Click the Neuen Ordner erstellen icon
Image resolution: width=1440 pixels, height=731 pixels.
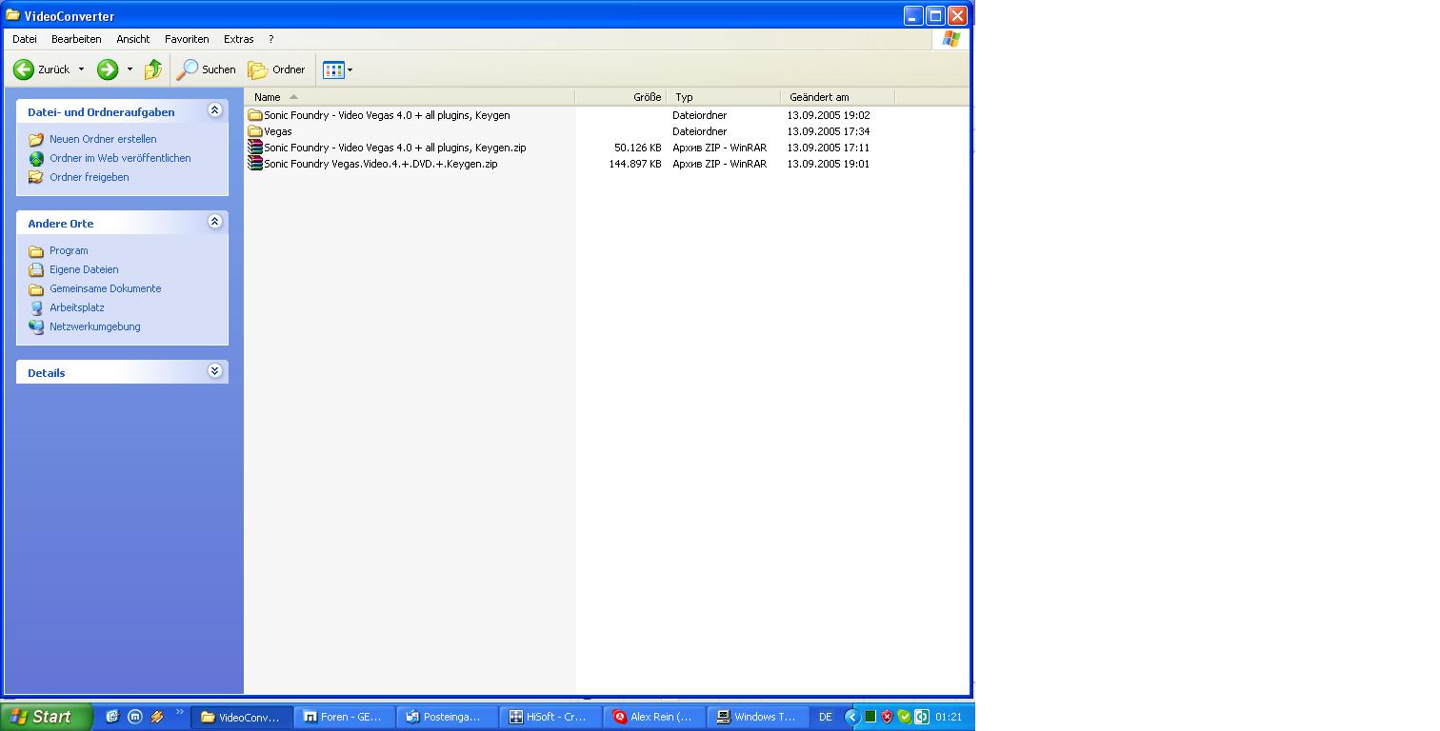[36, 139]
